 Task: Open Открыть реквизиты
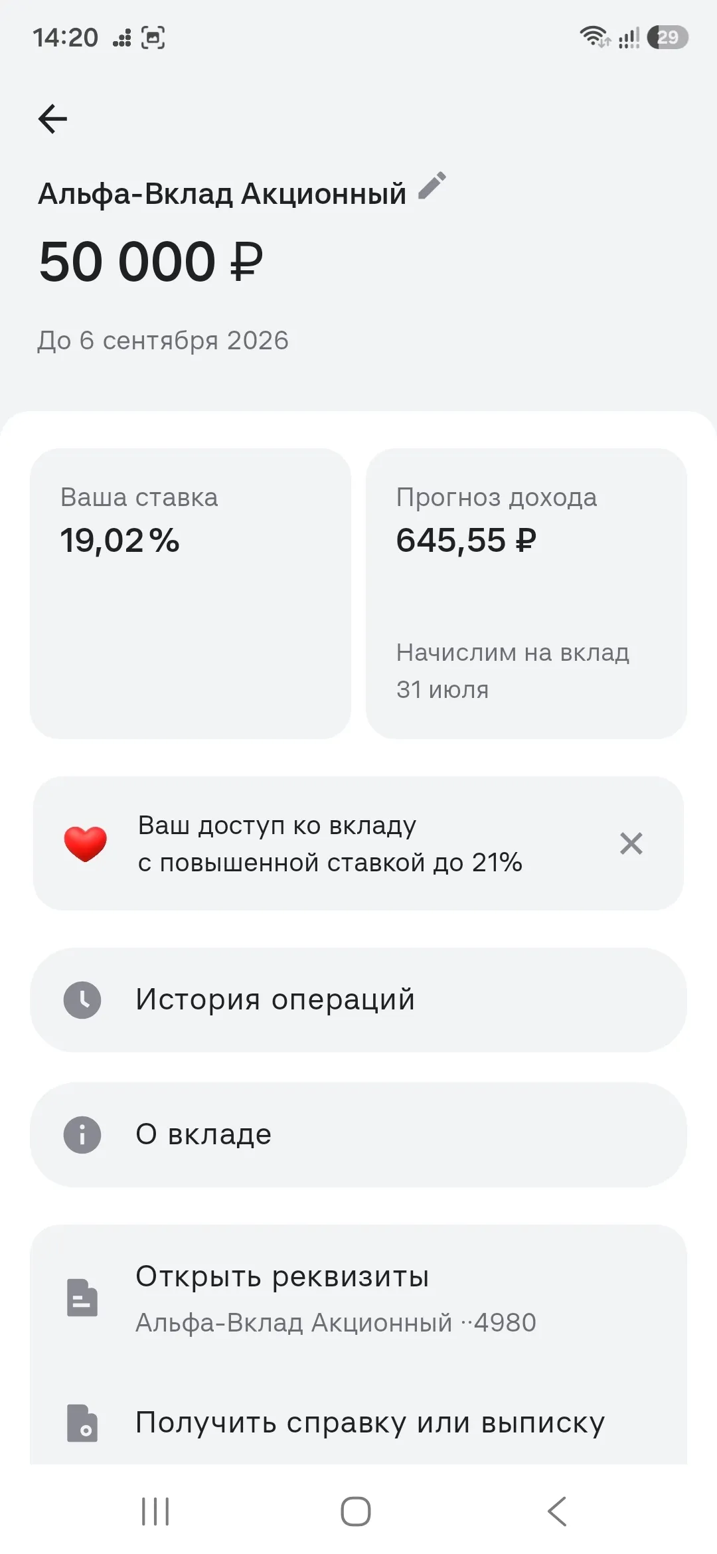[358, 1297]
